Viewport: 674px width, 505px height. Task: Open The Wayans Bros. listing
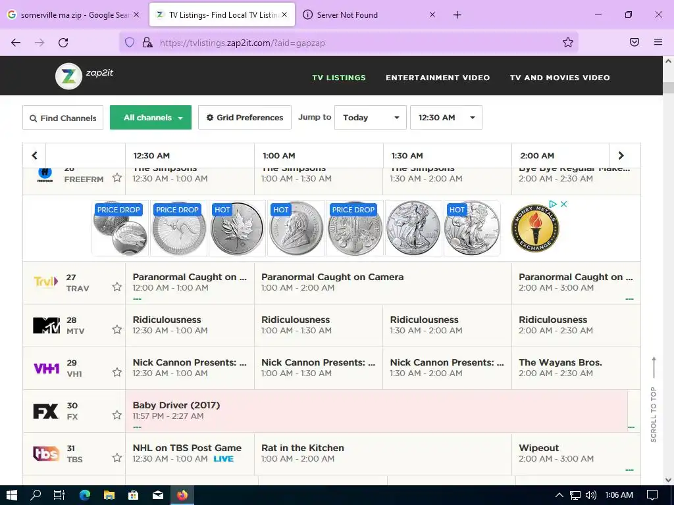[575, 368]
